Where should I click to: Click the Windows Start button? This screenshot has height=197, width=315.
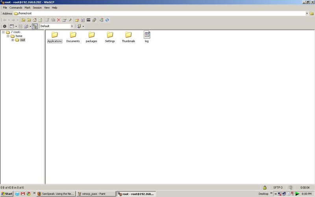(7, 194)
